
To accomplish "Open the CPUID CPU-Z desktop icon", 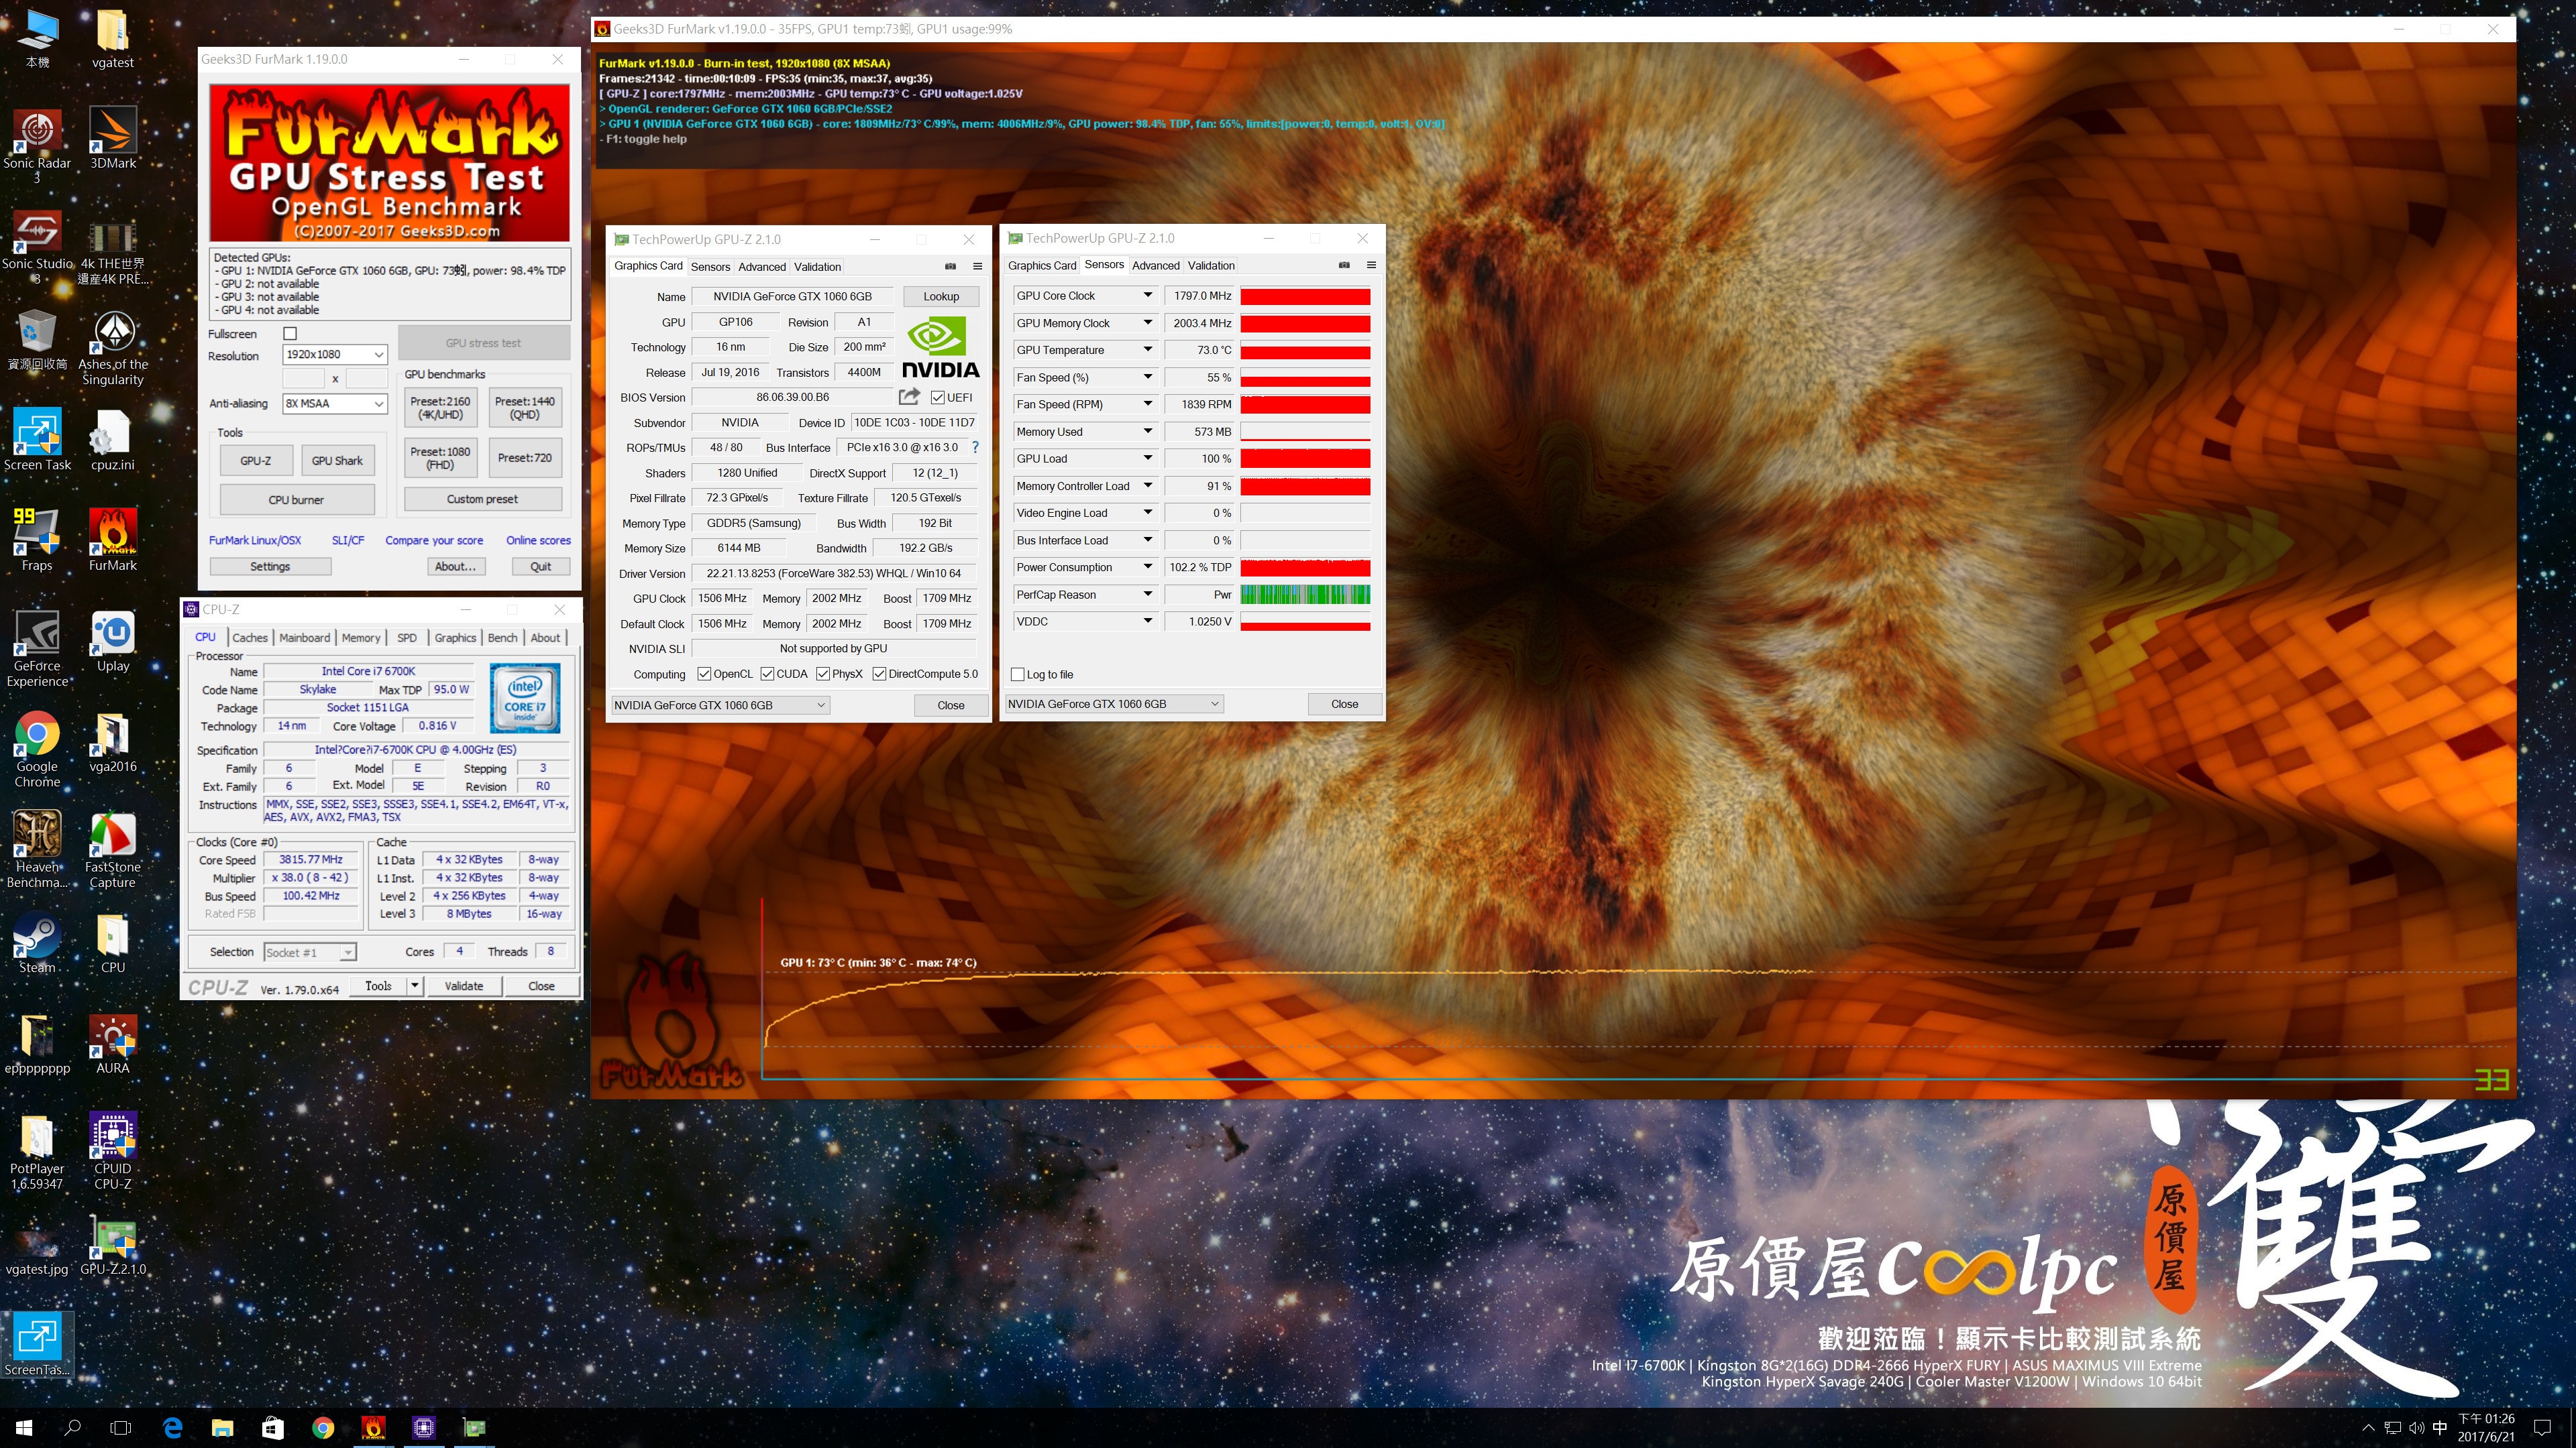I will tap(113, 1151).
